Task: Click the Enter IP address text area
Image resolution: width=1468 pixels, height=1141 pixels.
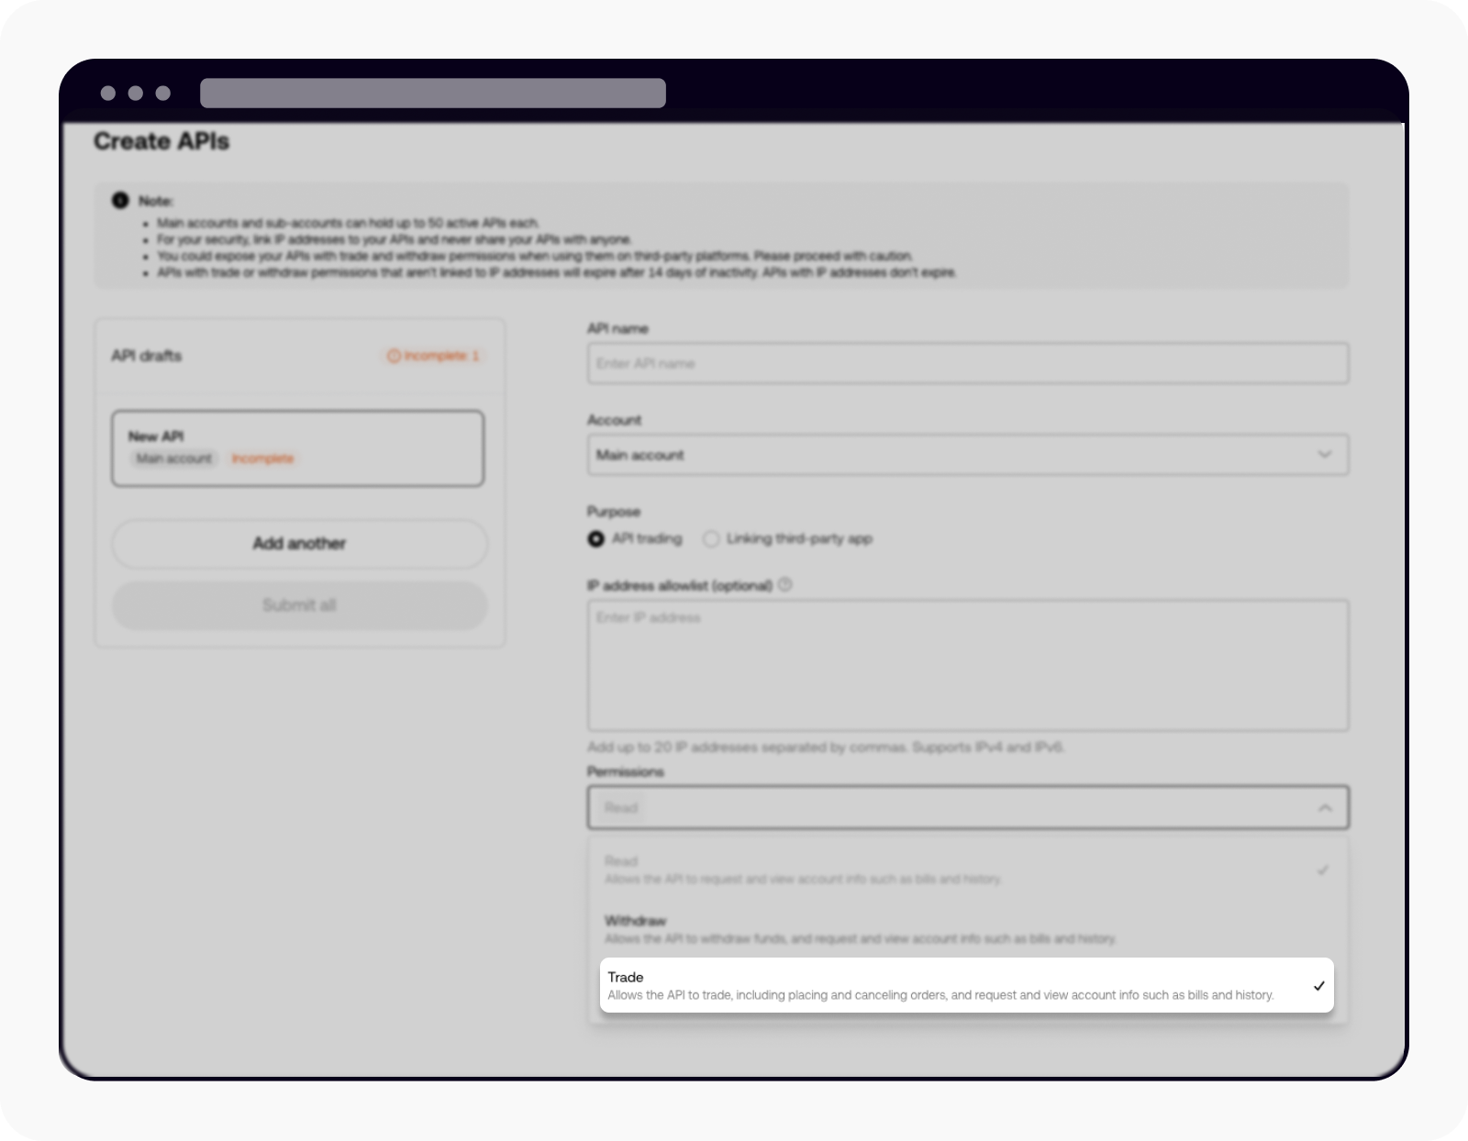Action: (x=967, y=665)
